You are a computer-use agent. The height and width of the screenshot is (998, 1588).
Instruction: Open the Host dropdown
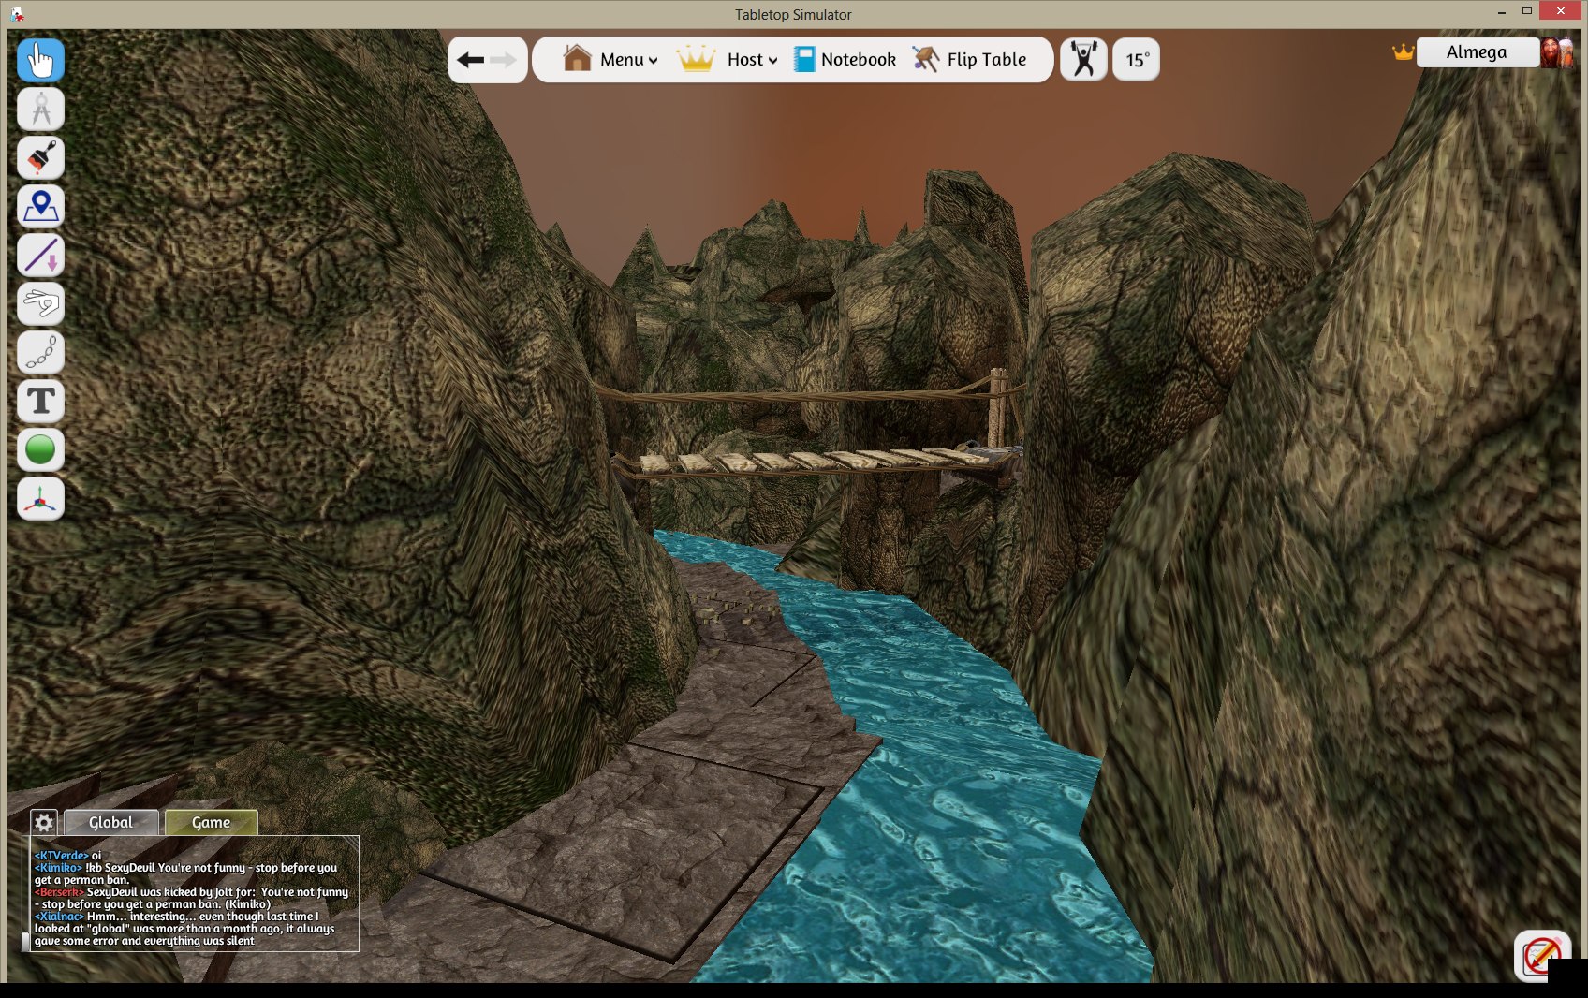[x=728, y=59]
